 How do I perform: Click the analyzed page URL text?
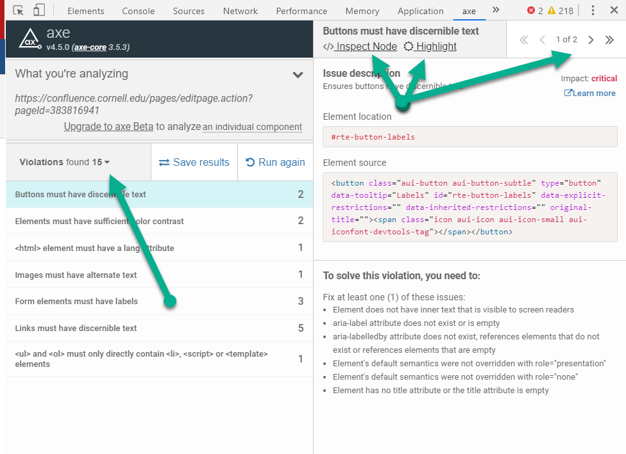(134, 104)
